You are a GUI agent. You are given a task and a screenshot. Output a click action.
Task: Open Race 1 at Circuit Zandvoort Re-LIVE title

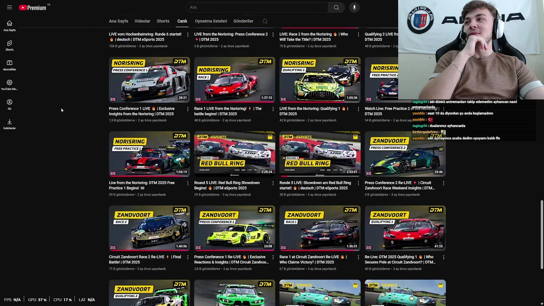(x=313, y=260)
